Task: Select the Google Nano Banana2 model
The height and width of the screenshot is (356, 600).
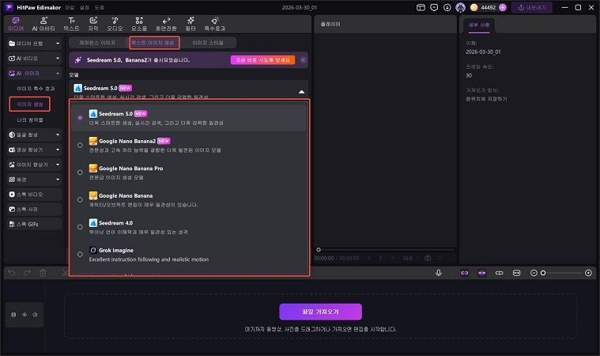Action: 189,145
